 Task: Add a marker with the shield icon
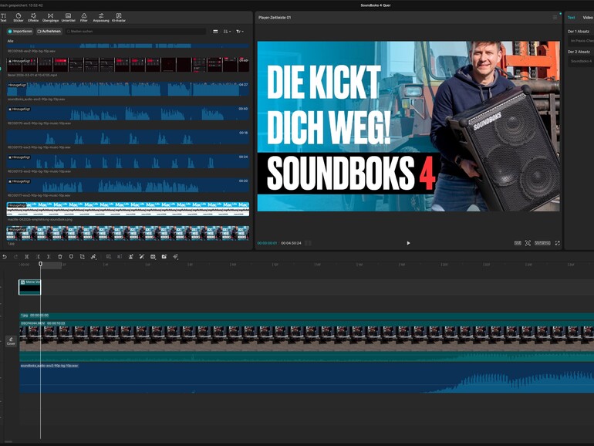pyautogui.click(x=71, y=256)
